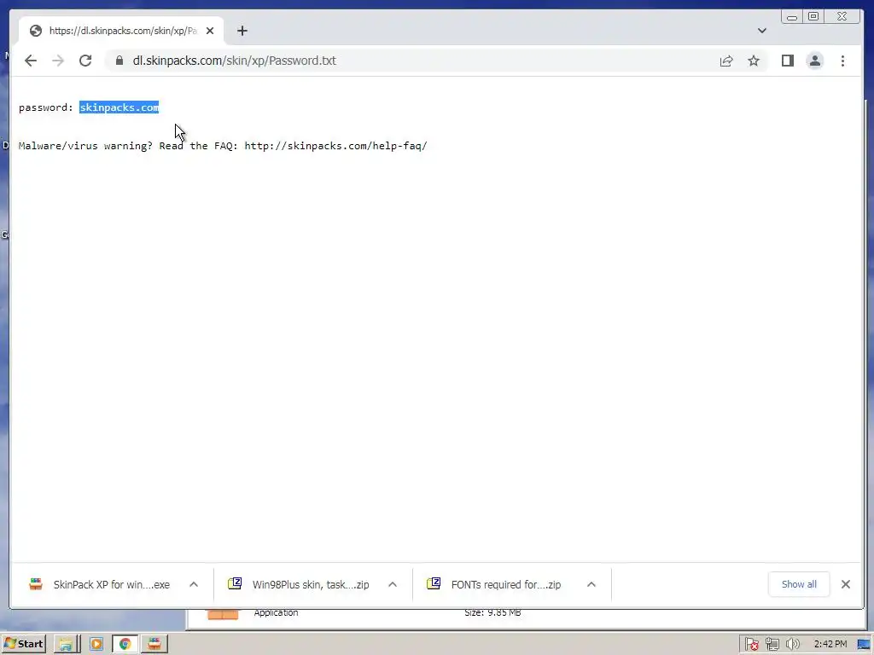The image size is (874, 655).
Task: Restore down the Chrome window
Action: click(813, 17)
